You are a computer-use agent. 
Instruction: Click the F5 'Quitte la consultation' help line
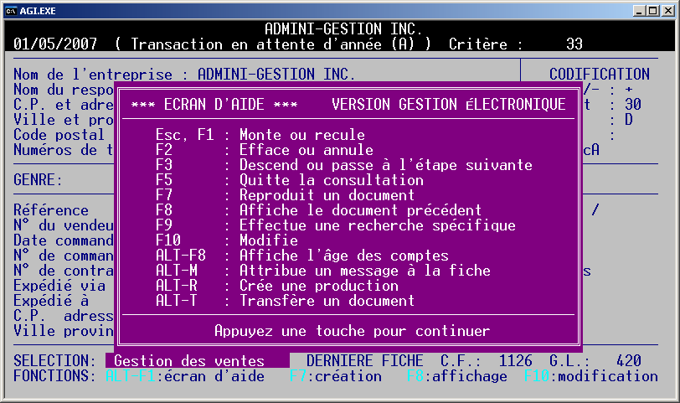[x=289, y=180]
